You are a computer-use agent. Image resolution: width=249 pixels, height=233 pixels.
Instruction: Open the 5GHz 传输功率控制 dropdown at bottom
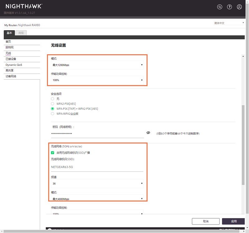(97, 212)
